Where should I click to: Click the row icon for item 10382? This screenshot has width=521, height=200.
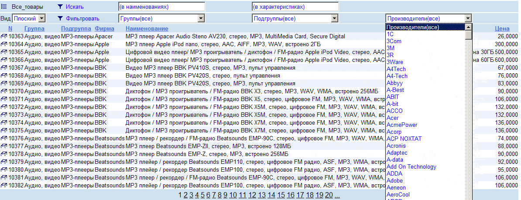pyautogui.click(x=4, y=185)
